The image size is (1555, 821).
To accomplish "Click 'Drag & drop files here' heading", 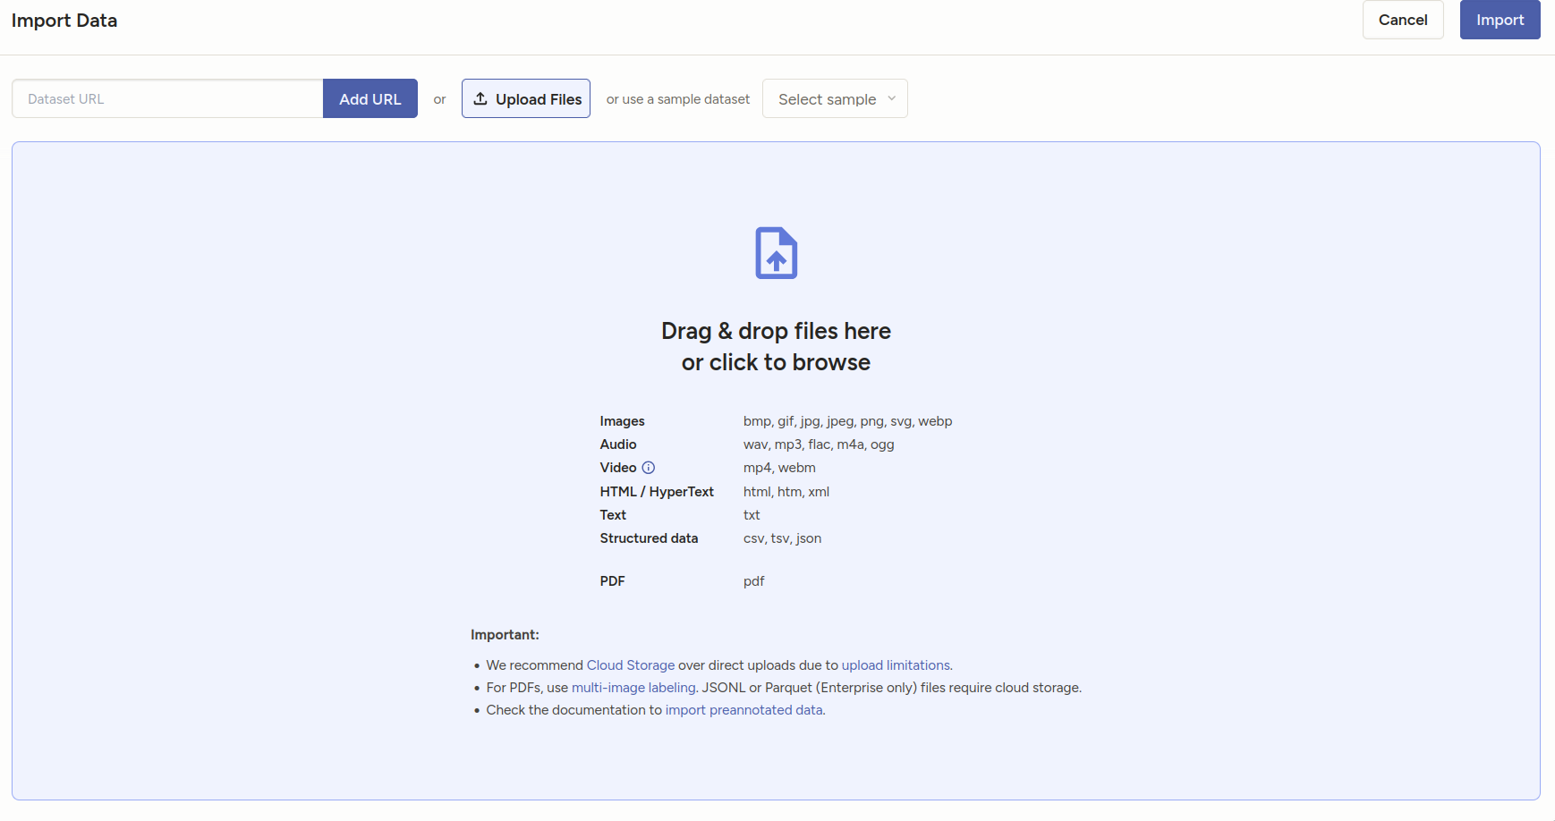I will click(776, 331).
